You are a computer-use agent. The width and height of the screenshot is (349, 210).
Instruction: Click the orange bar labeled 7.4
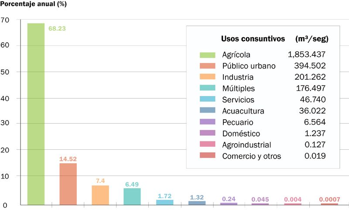pyautogui.click(x=100, y=195)
